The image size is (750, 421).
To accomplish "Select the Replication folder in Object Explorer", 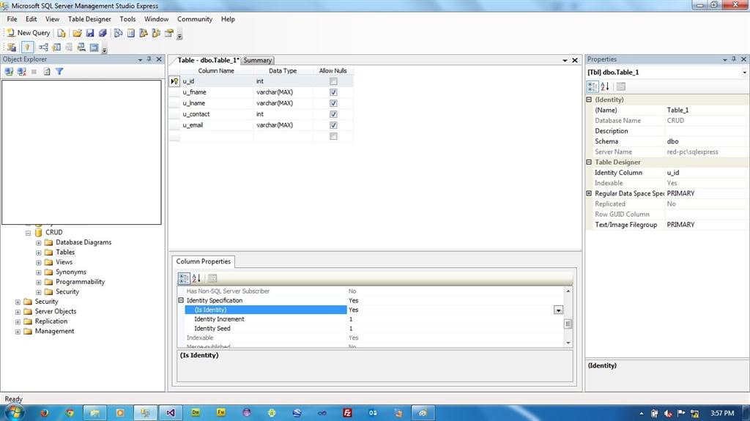I will point(51,321).
